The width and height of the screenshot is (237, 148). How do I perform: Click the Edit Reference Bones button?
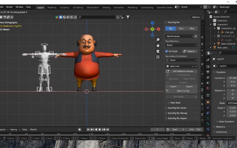(x=181, y=71)
